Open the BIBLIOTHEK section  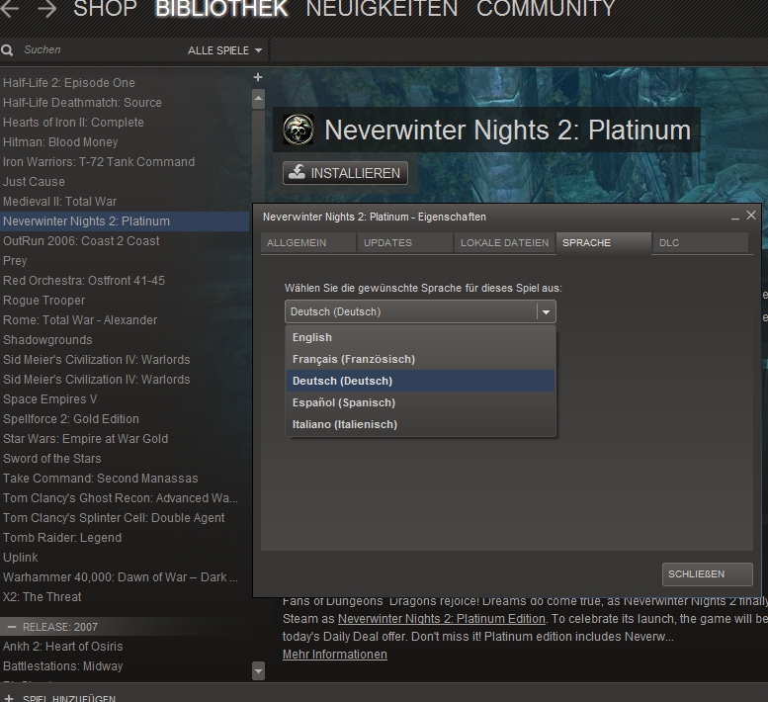coord(221,8)
